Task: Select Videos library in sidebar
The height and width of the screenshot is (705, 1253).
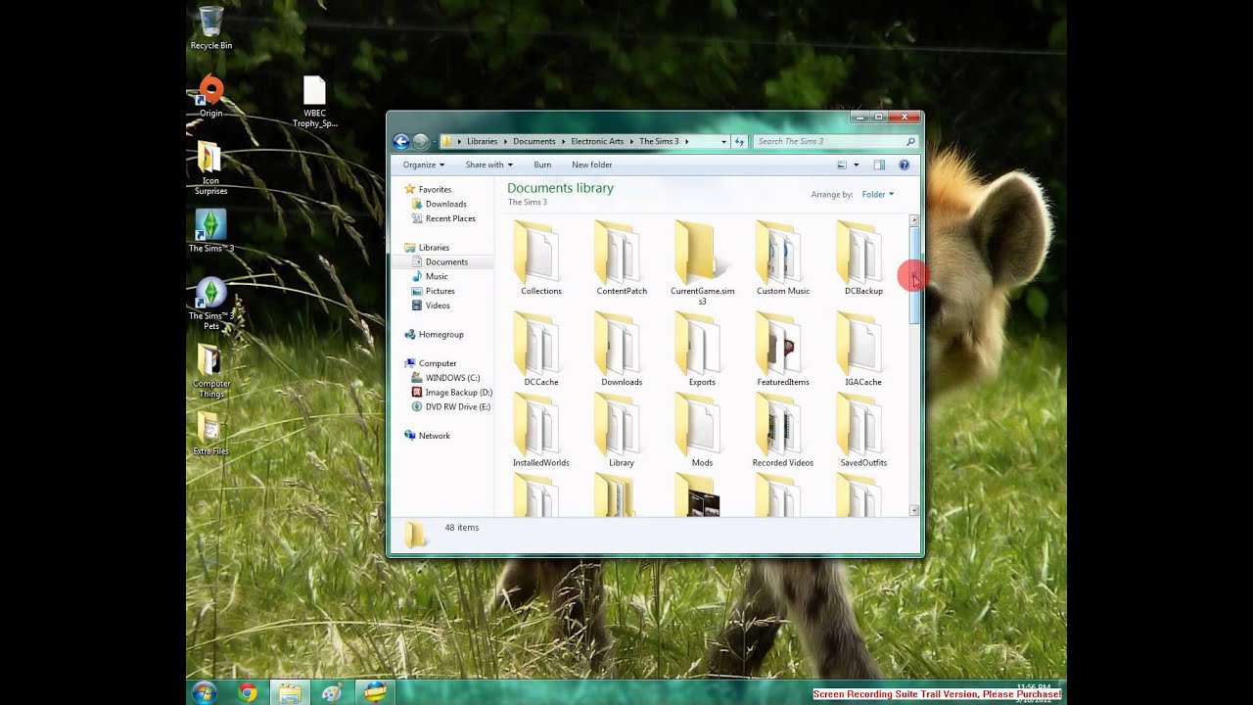Action: [438, 305]
